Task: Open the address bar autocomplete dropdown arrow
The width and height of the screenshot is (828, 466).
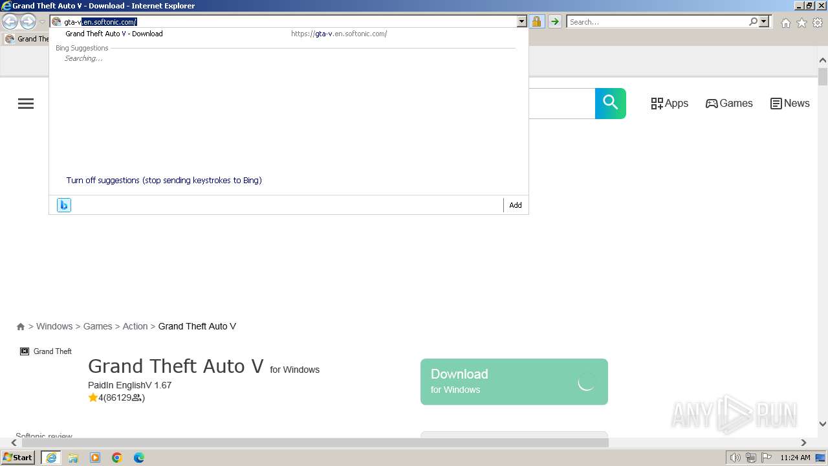Action: 521,21
